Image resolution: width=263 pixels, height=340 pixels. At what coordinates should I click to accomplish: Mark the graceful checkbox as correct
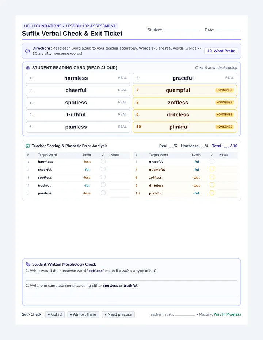click(212, 161)
